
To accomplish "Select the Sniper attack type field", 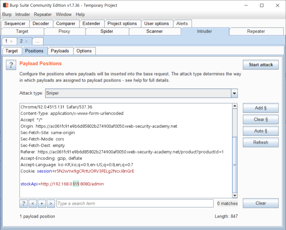I will pos(138,93).
